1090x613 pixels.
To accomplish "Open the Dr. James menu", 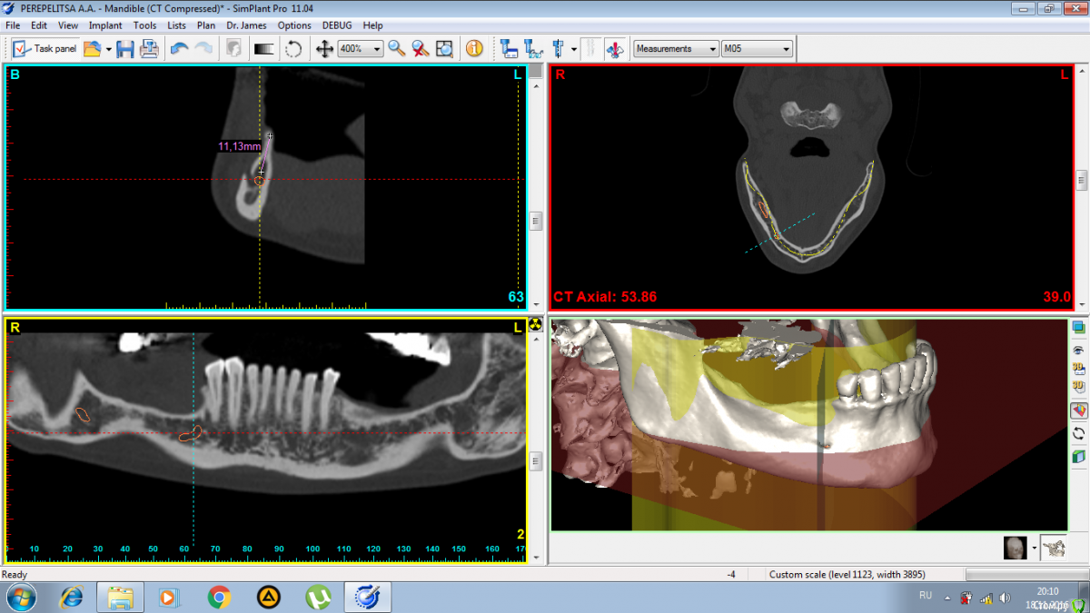I will click(246, 25).
